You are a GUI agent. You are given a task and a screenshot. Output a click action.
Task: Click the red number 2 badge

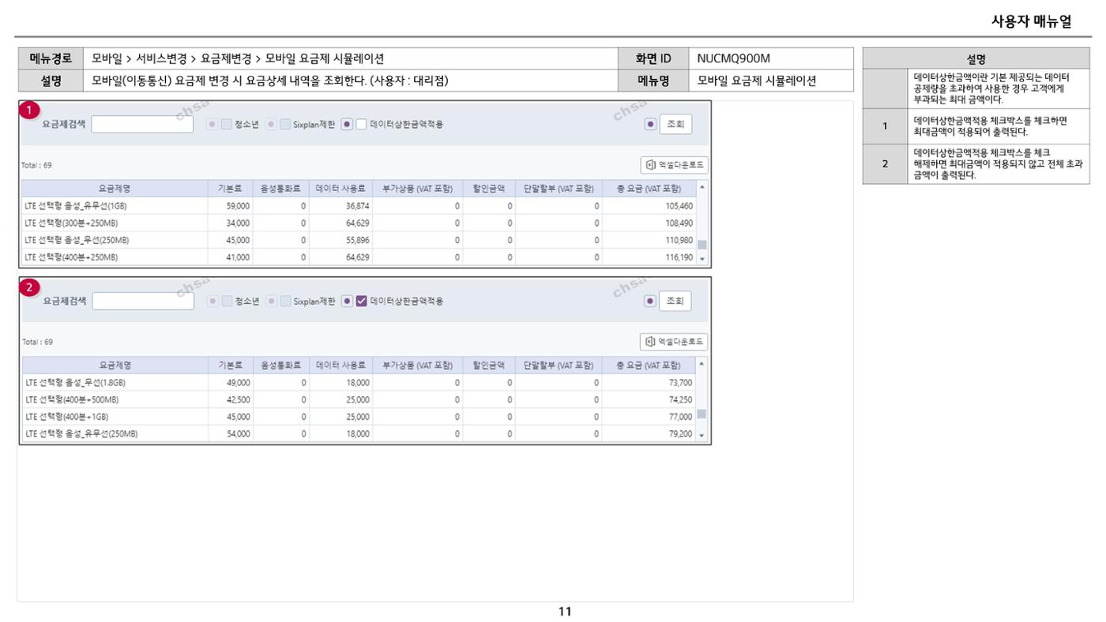click(29, 287)
